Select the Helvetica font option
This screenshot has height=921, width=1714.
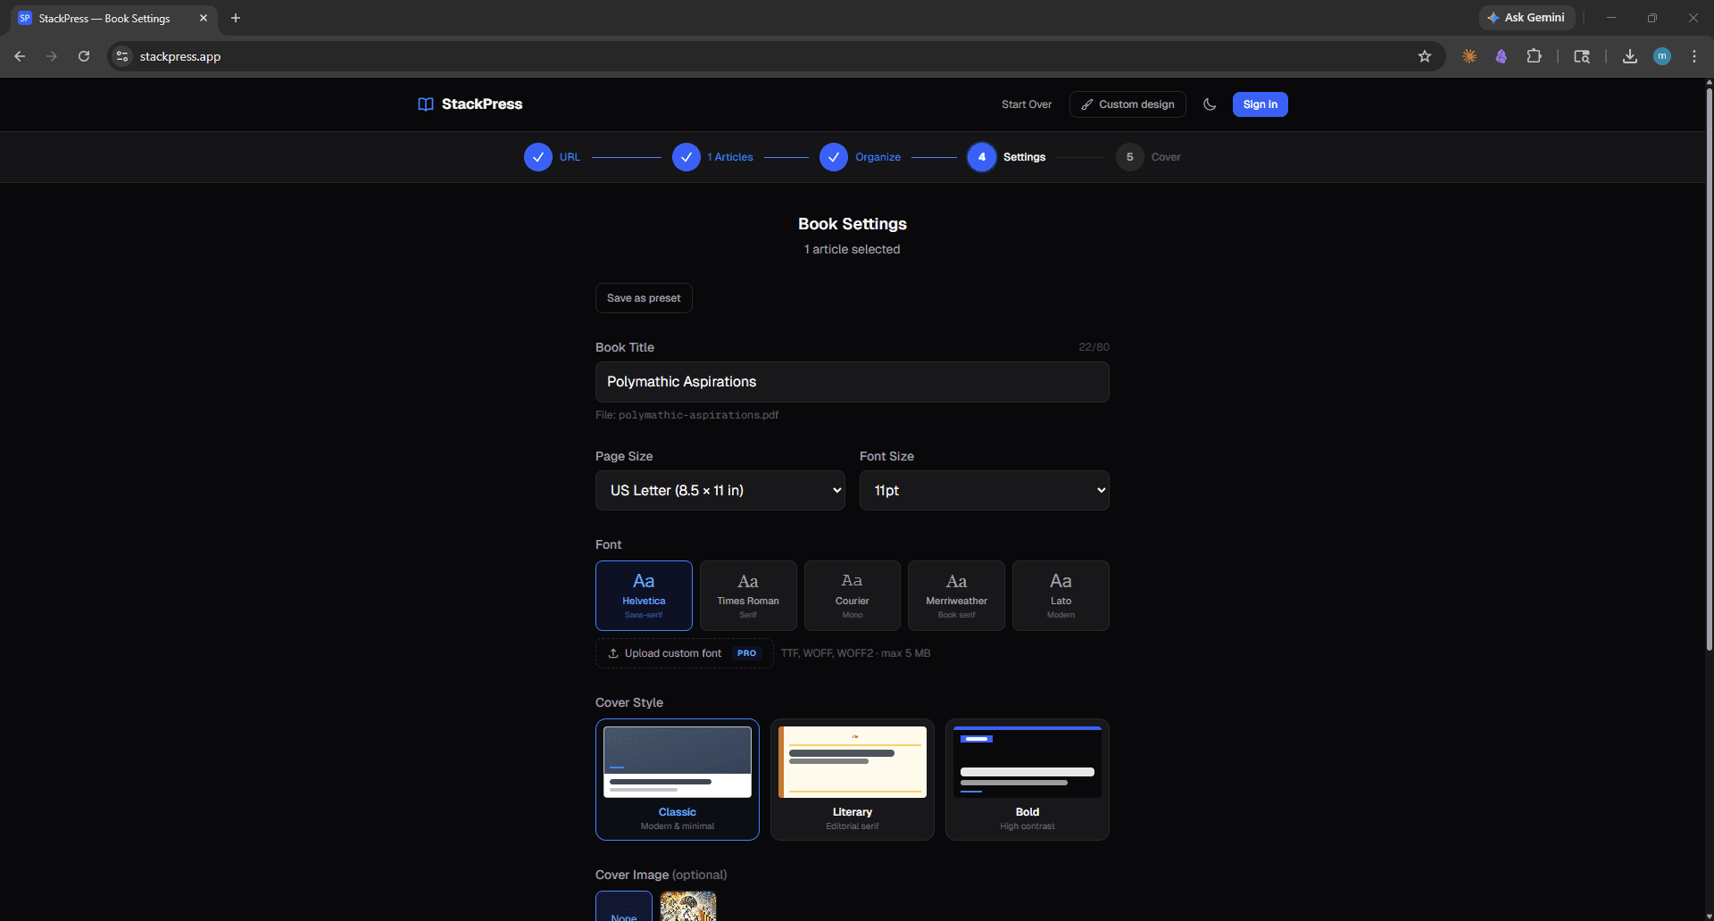[644, 595]
